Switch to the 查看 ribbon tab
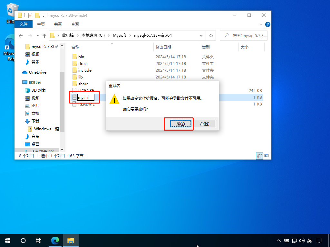The height and width of the screenshot is (247, 330). point(75,24)
